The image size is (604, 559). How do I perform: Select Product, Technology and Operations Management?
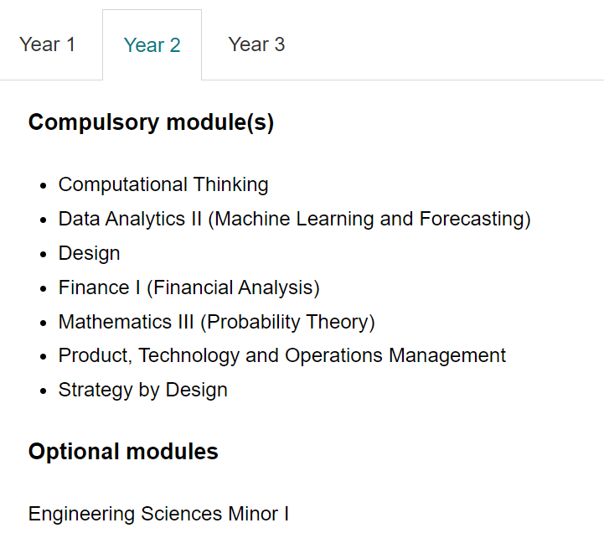(282, 356)
